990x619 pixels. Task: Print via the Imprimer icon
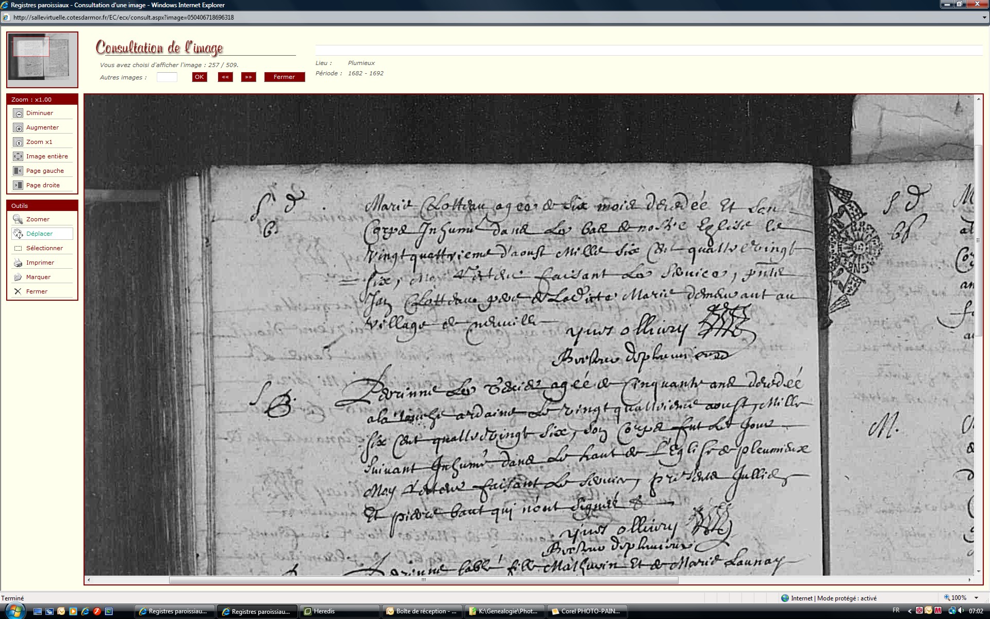(x=18, y=263)
